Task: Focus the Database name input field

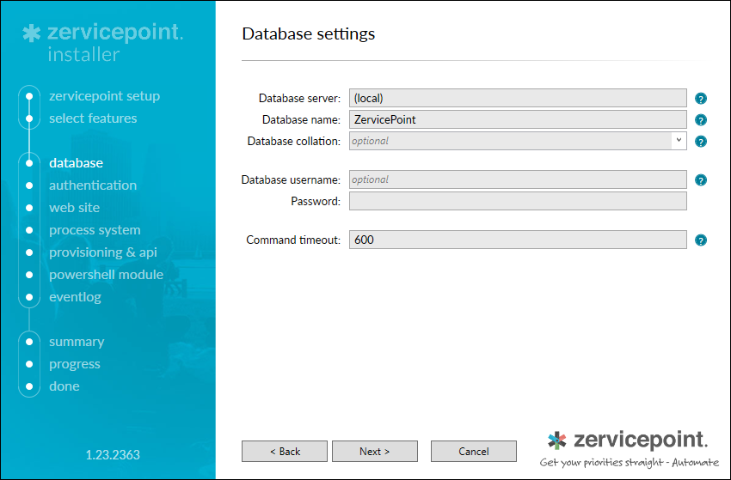Action: pos(518,119)
